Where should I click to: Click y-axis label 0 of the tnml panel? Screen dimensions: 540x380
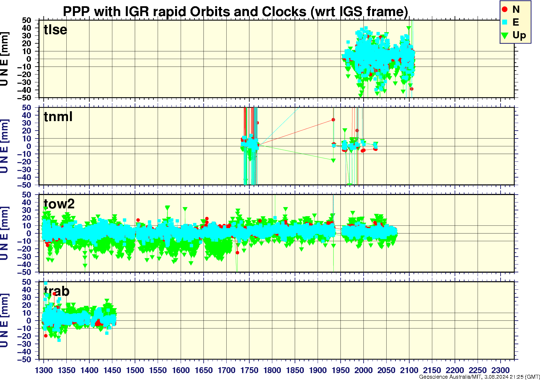click(29, 146)
